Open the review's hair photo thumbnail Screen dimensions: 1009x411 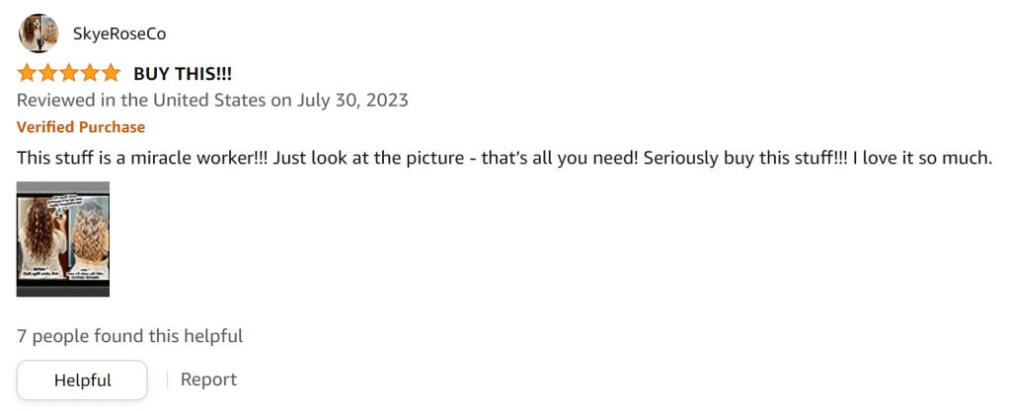tap(63, 239)
